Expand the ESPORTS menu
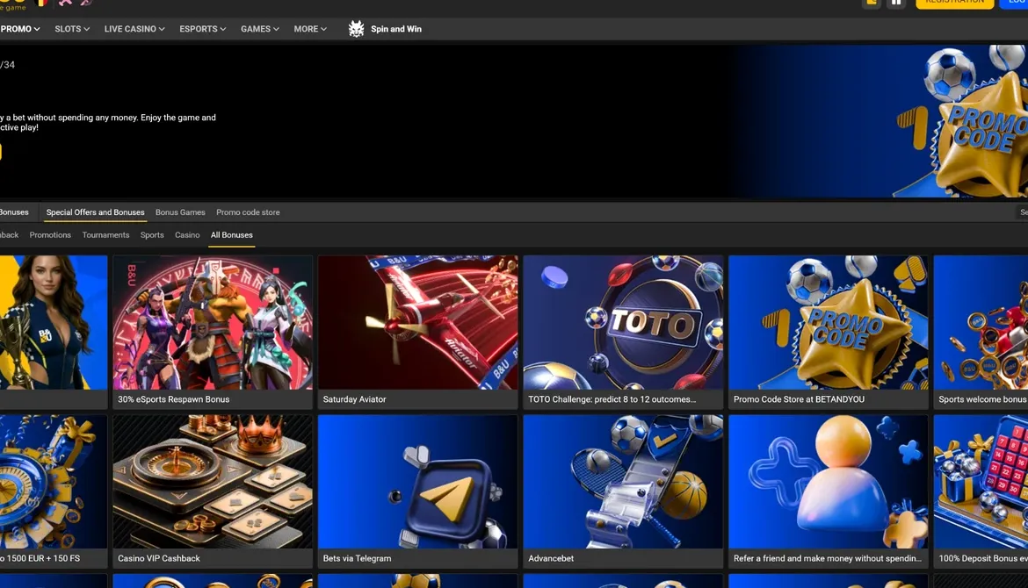Screen dimensions: 1028x588 pyautogui.click(x=203, y=29)
